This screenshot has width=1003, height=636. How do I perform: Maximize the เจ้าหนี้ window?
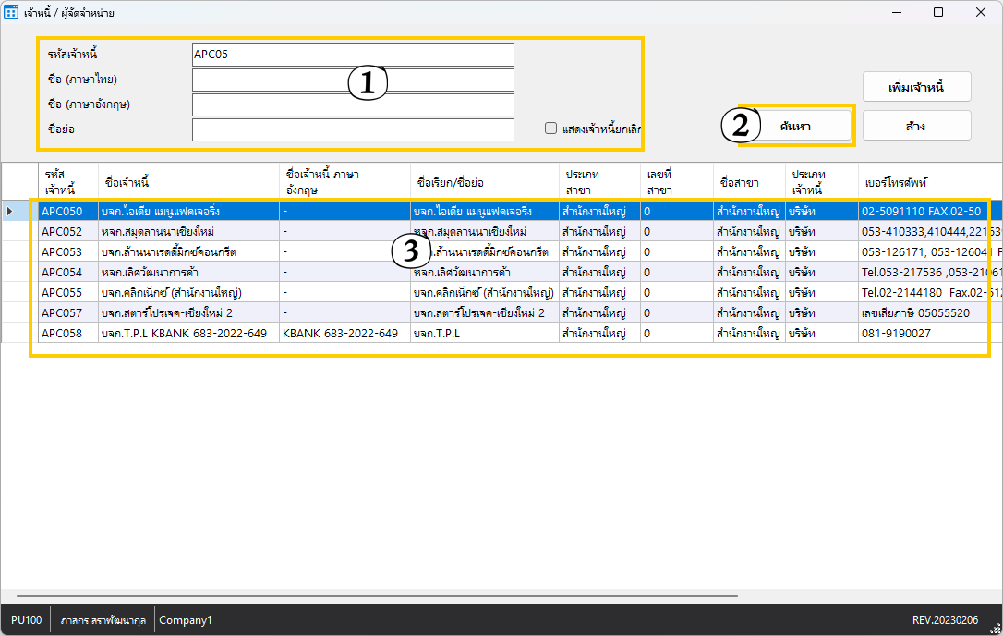pyautogui.click(x=938, y=13)
